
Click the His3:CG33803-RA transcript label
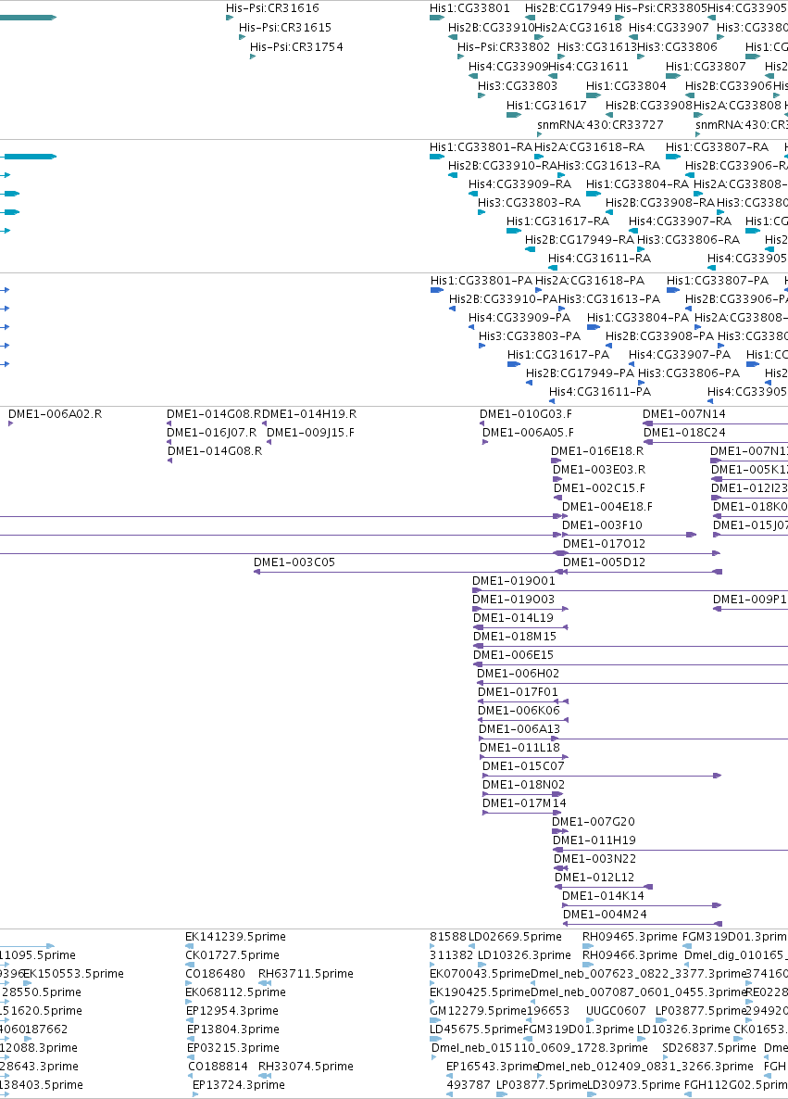[529, 203]
